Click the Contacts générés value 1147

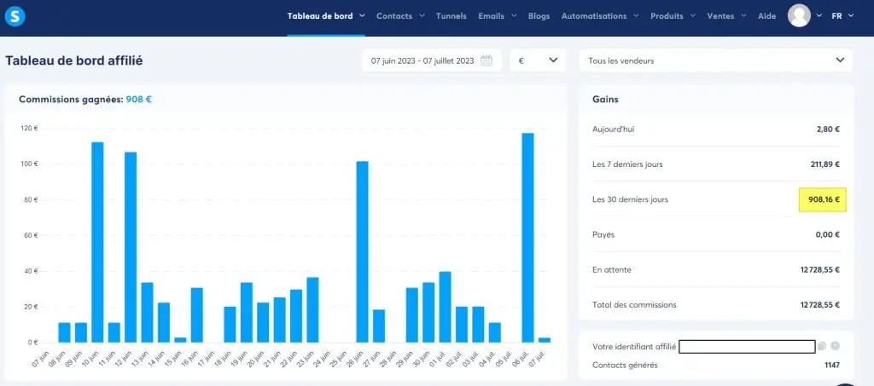pos(831,366)
